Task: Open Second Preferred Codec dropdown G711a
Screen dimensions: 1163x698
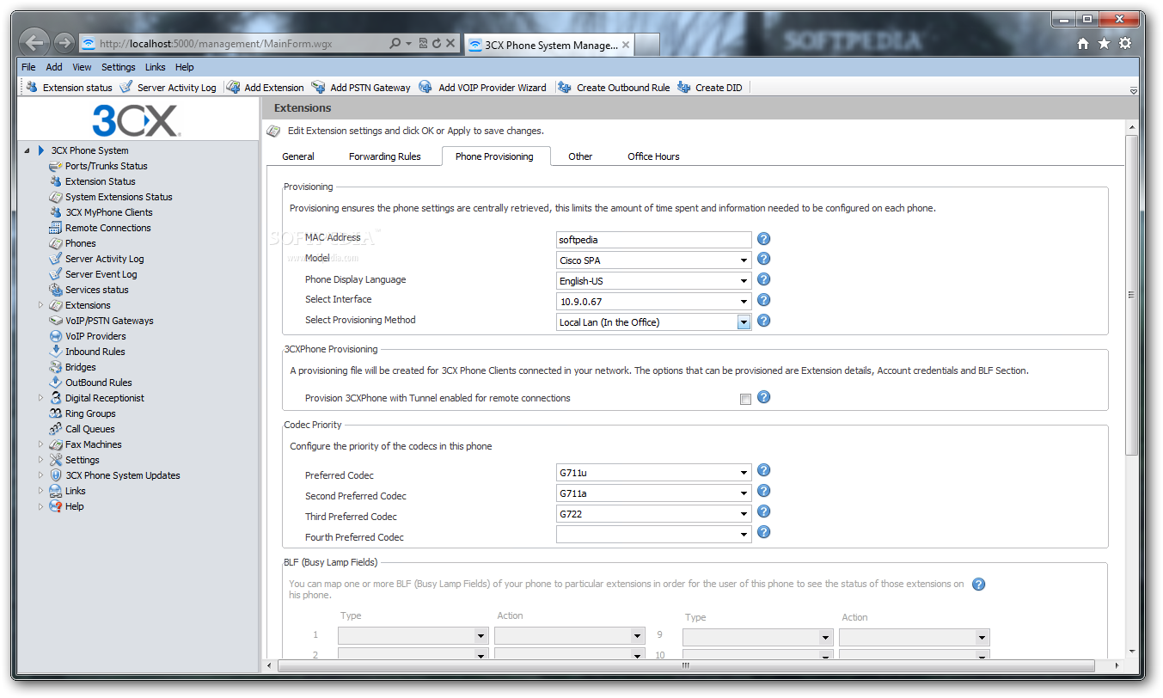Action: click(654, 493)
